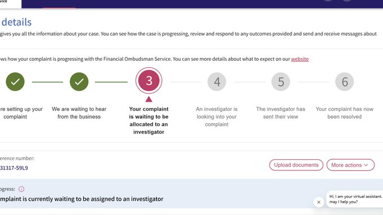
Task: Click the green checkmark above 'waiting to hear from the business'
Action: click(x=79, y=82)
